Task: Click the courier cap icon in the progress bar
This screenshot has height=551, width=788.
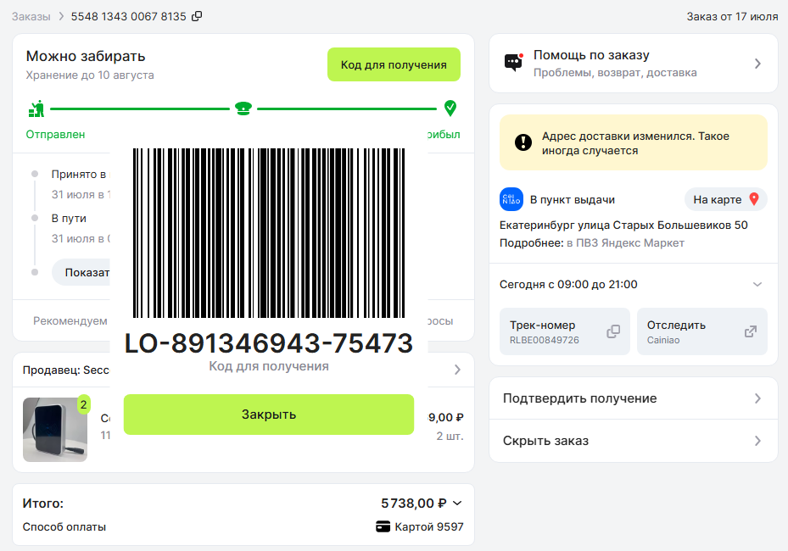Action: (243, 108)
